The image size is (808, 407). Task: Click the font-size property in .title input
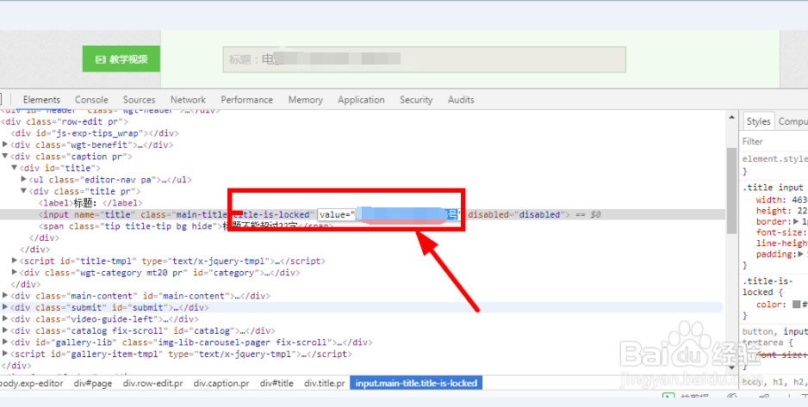pos(780,232)
